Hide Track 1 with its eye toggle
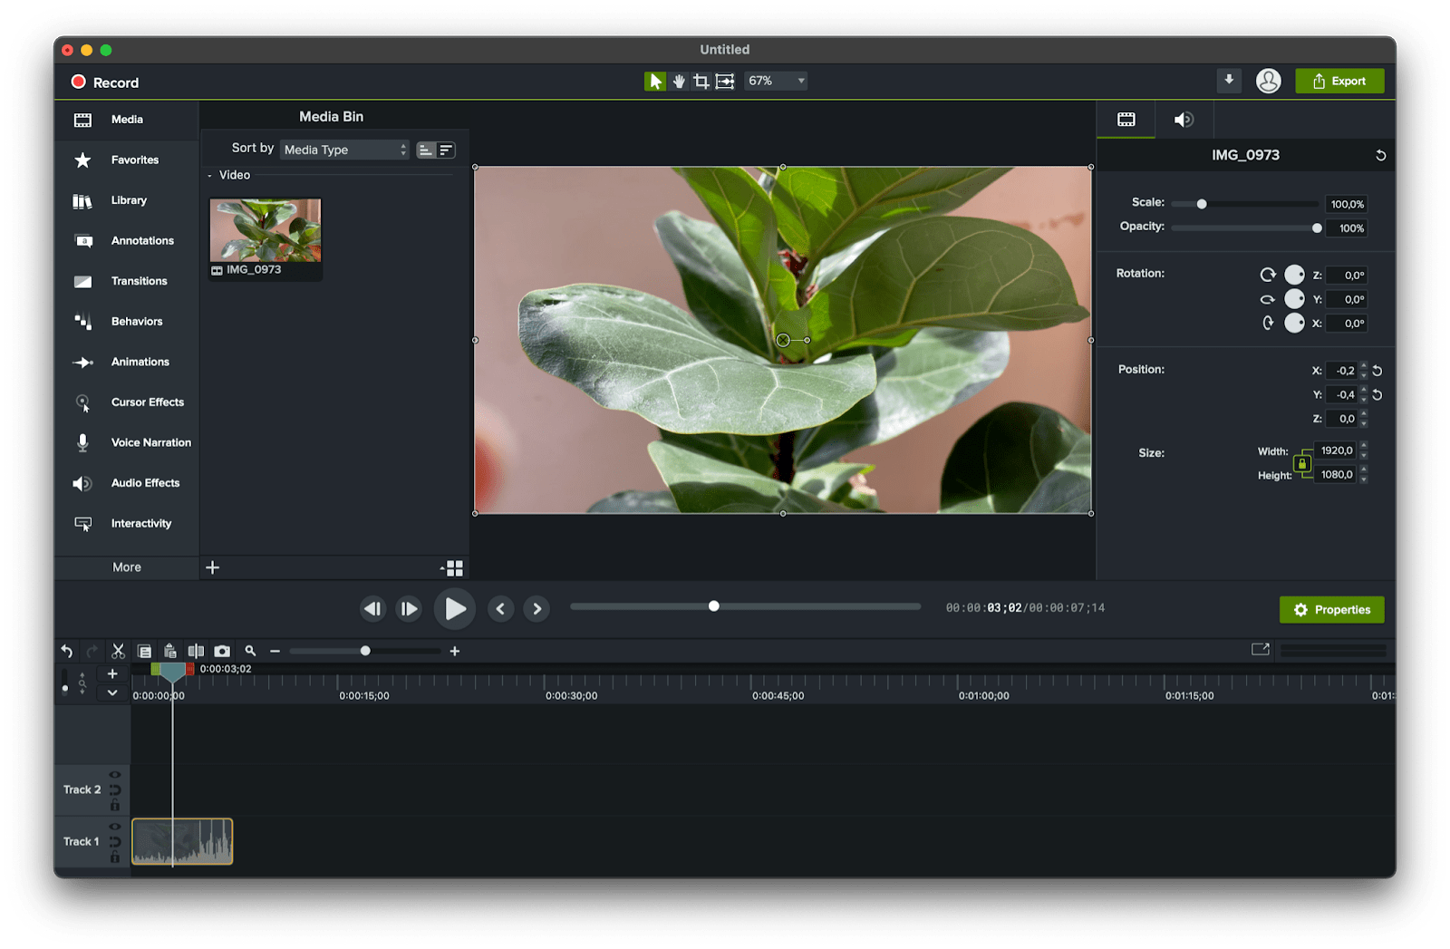The image size is (1450, 949). (x=115, y=827)
